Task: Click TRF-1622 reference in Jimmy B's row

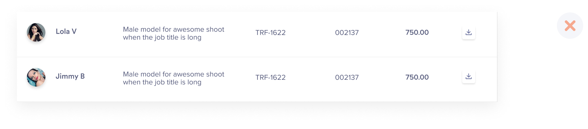Action: pyautogui.click(x=271, y=77)
